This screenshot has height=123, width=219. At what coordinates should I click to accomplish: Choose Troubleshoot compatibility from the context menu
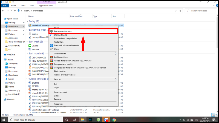coord(65,39)
